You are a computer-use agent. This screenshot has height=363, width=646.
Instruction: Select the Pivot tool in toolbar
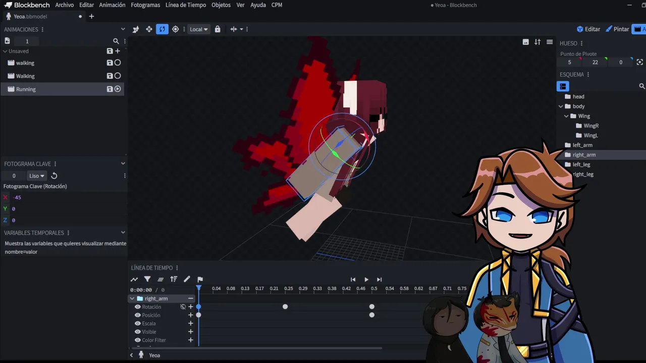176,29
